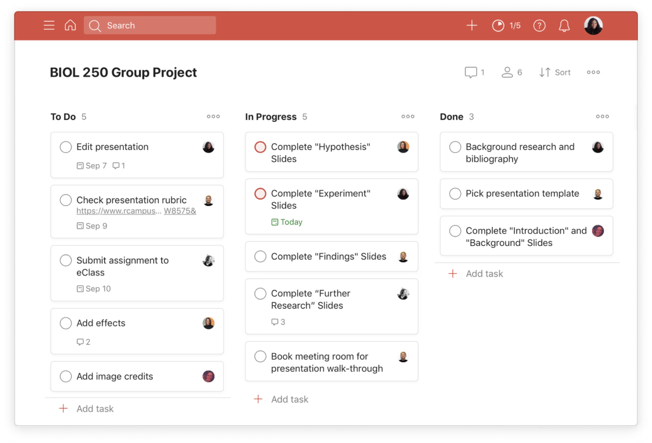The image size is (652, 443).
Task: Click inside the Search field
Action: coord(150,25)
